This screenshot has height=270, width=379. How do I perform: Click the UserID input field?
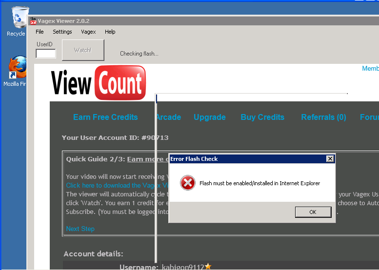[46, 54]
